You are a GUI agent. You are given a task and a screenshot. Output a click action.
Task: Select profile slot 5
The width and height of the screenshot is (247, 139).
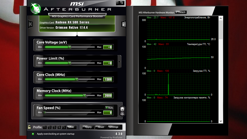pos(64,127)
